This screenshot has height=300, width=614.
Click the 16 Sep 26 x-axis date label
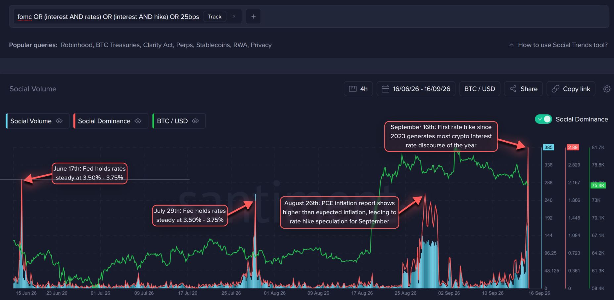(x=539, y=293)
